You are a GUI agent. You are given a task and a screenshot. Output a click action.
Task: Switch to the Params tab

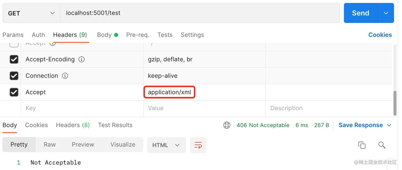point(13,35)
